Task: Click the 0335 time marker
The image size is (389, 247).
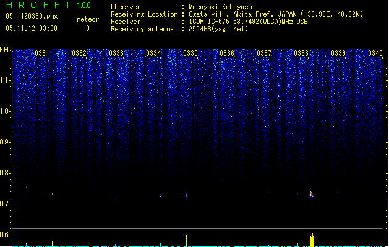Action: 190,53
